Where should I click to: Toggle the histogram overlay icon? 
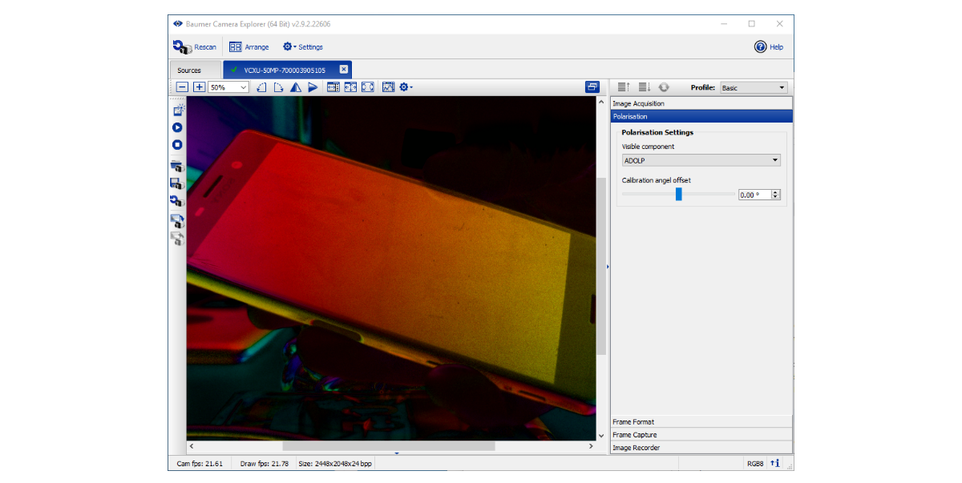[389, 87]
